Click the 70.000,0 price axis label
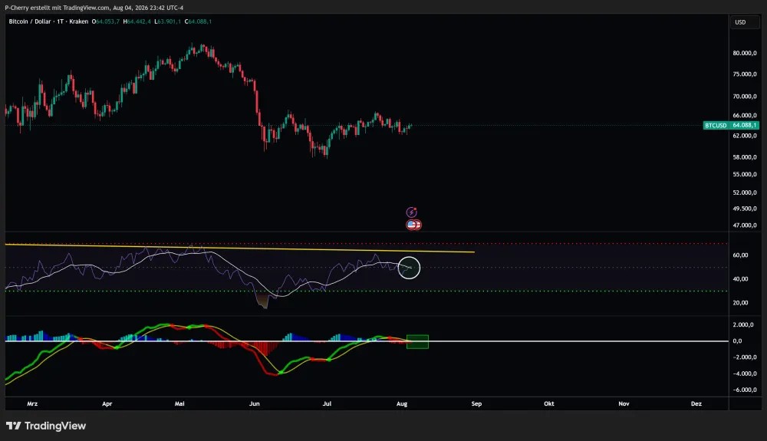The height and width of the screenshot is (441, 767). coord(745,97)
